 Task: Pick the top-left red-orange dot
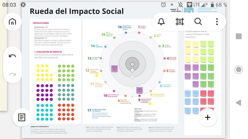(x=59, y=105)
